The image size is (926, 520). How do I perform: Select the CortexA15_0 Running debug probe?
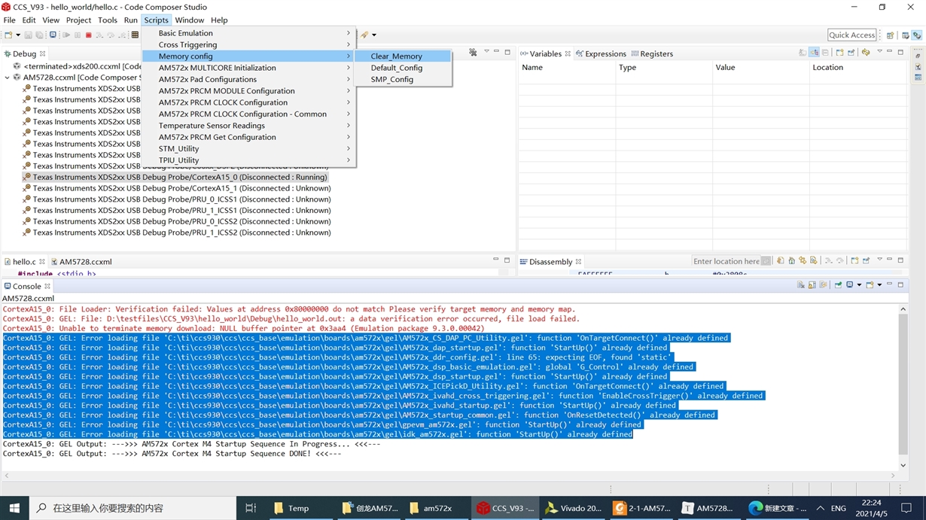point(175,178)
